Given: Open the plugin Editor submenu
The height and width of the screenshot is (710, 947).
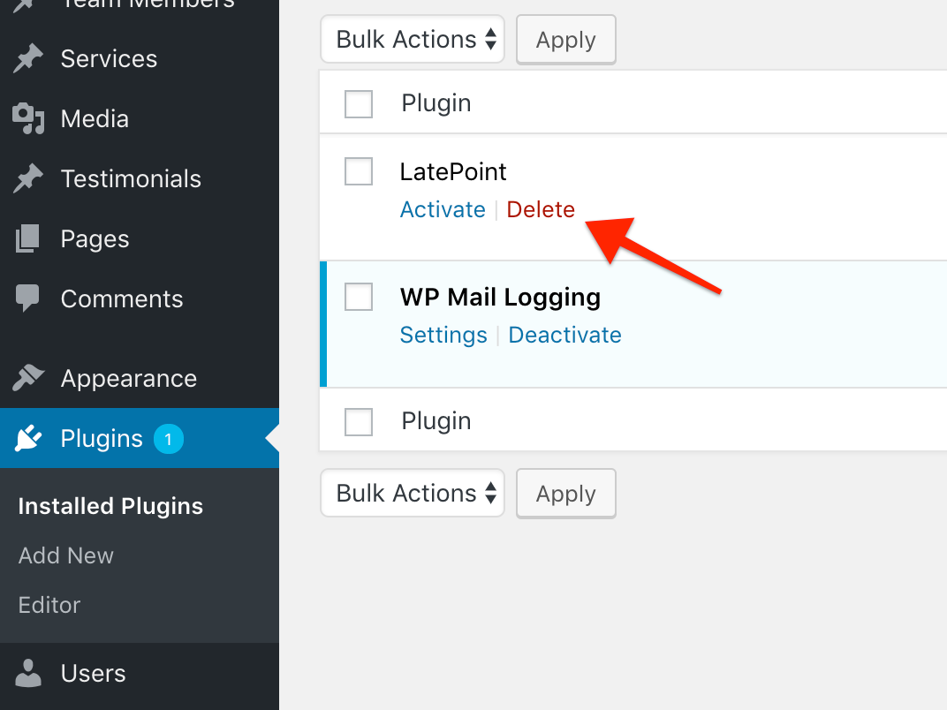Looking at the screenshot, I should 49,605.
